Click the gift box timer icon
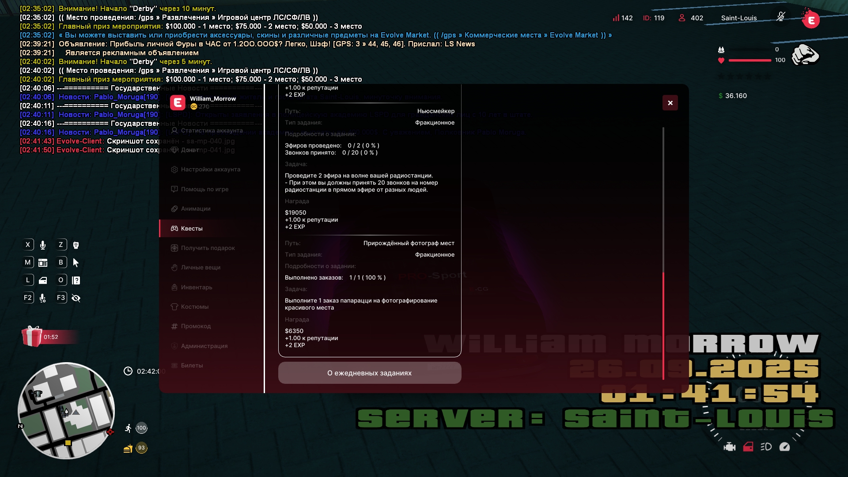 pos(32,337)
